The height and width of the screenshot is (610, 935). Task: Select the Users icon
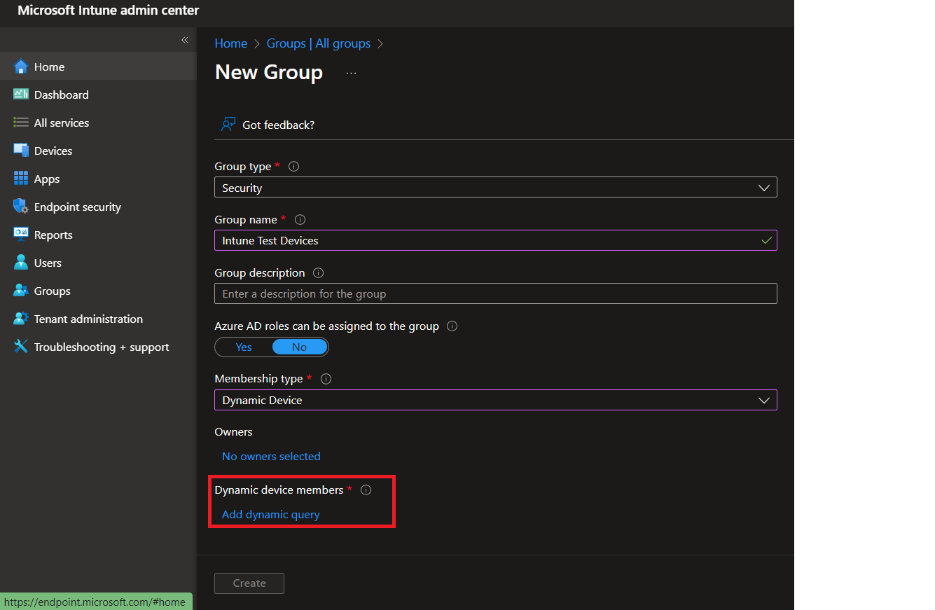(x=22, y=263)
